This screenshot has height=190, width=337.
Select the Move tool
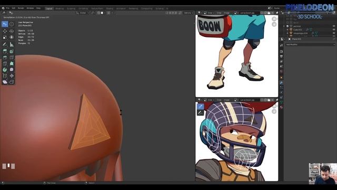(x=5, y=31)
